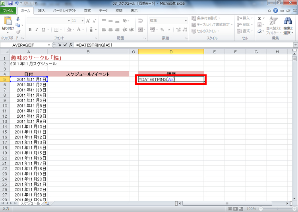Click the Save icon in quick access toolbar
Image resolution: width=298 pixels, height=212 pixels.
pyautogui.click(x=10, y=3)
